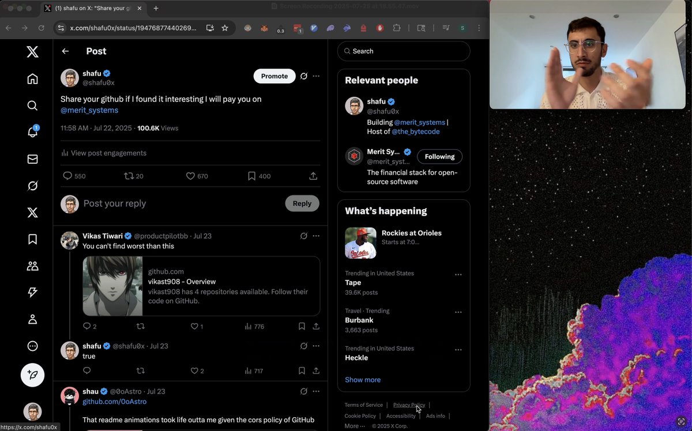The width and height of the screenshot is (692, 431).
Task: Click the compose Post feather button
Action: (x=33, y=375)
